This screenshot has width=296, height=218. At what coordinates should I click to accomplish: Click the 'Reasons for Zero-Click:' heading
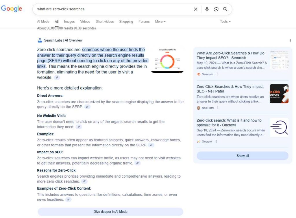pyautogui.click(x=57, y=170)
